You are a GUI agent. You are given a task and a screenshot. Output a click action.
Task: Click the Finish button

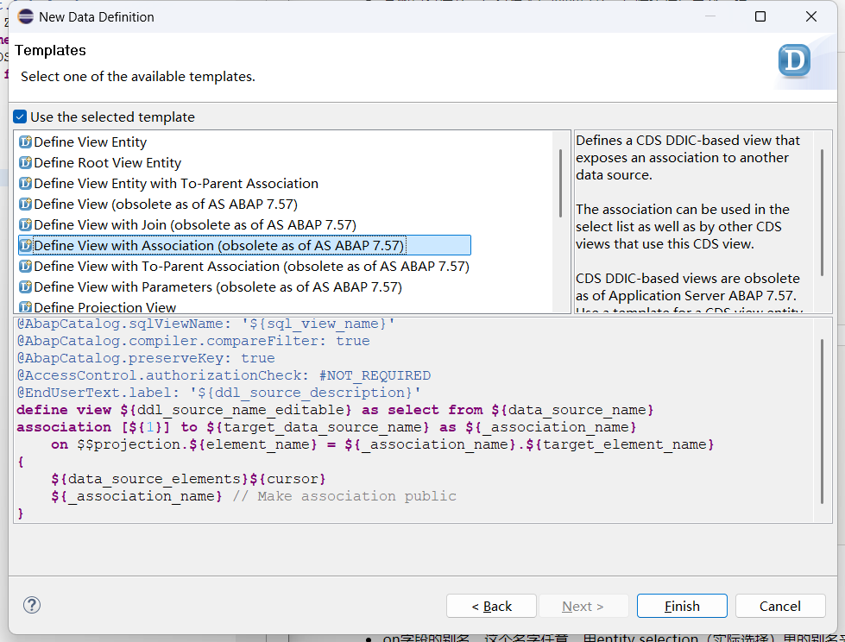point(682,606)
